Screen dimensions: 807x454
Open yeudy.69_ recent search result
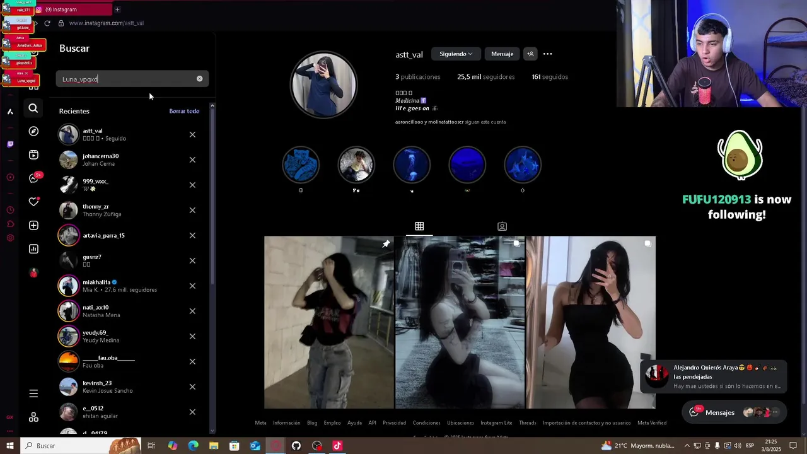pos(129,336)
